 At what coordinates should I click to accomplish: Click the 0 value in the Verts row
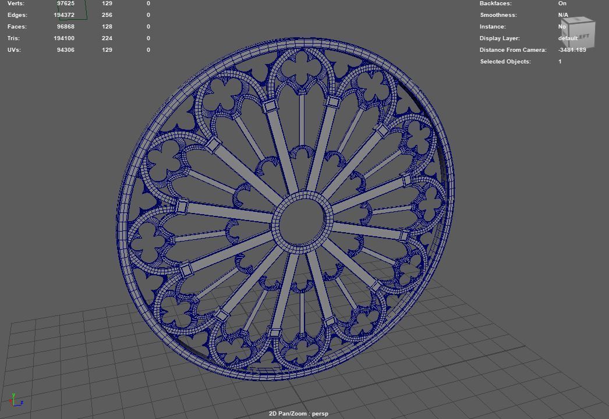click(x=148, y=3)
